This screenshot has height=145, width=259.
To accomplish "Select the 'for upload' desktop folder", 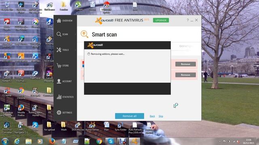I will [x=49, y=126].
